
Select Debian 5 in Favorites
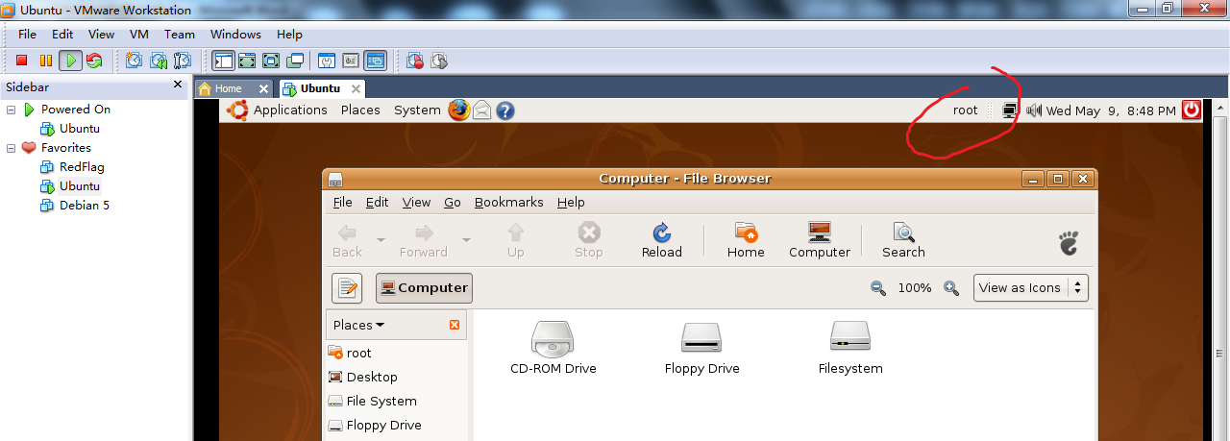click(85, 206)
